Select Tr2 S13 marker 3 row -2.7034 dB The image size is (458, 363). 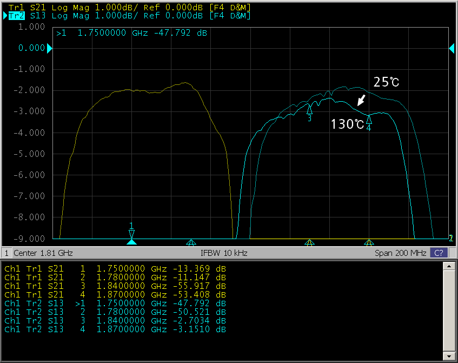[x=115, y=321]
